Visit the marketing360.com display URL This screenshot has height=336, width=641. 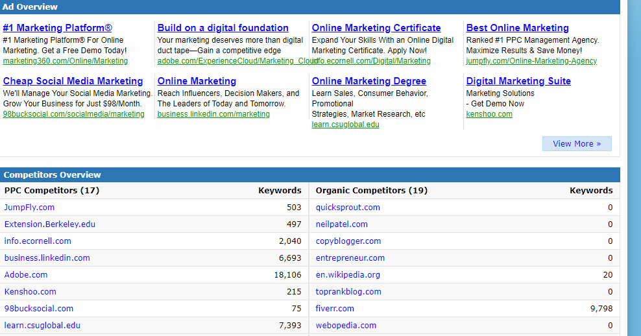click(x=66, y=61)
